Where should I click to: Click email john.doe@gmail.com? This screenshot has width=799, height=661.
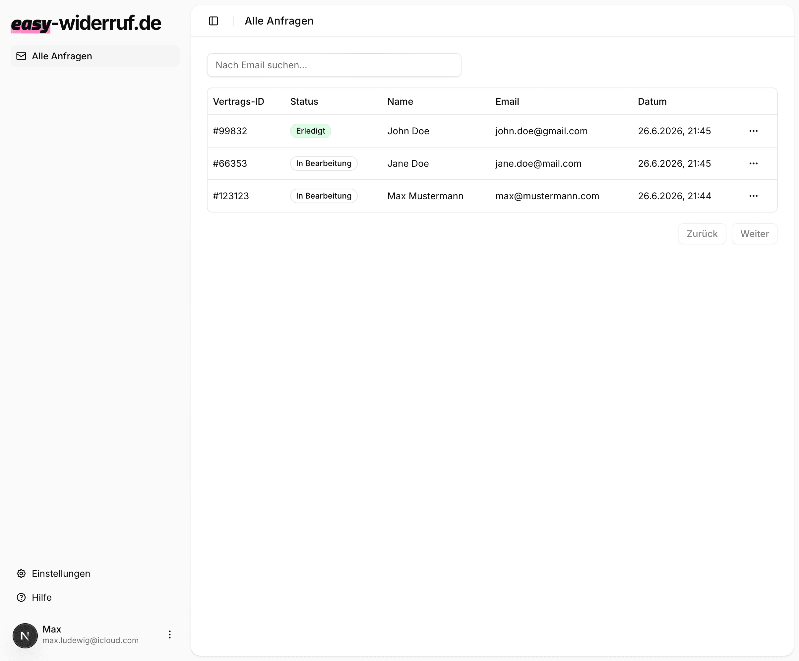tap(541, 131)
